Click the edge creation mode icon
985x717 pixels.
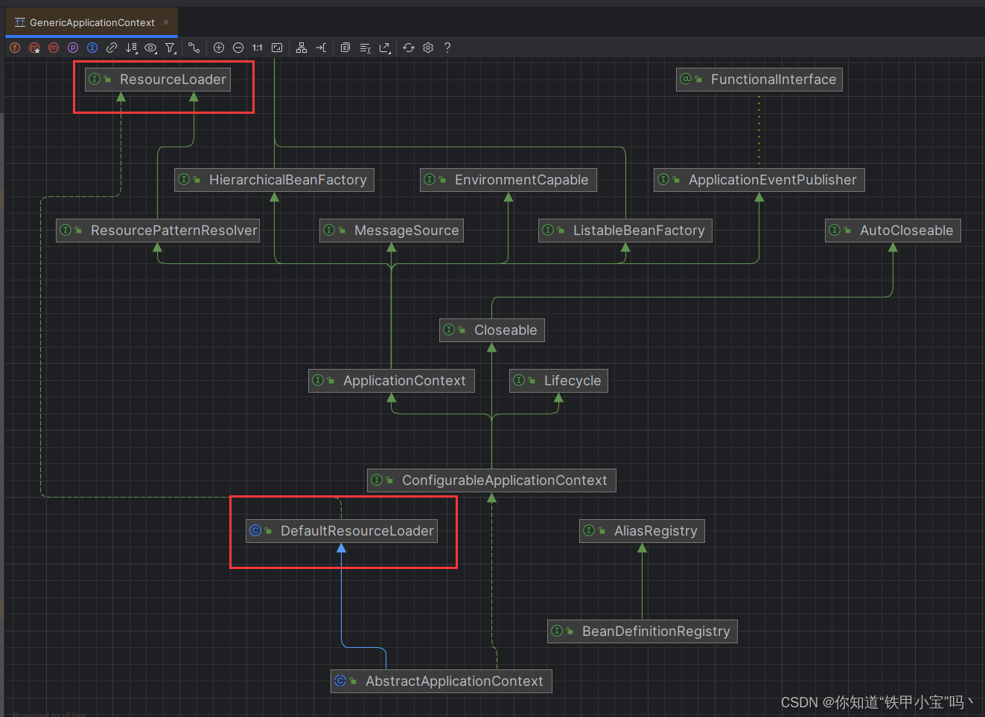click(x=194, y=48)
